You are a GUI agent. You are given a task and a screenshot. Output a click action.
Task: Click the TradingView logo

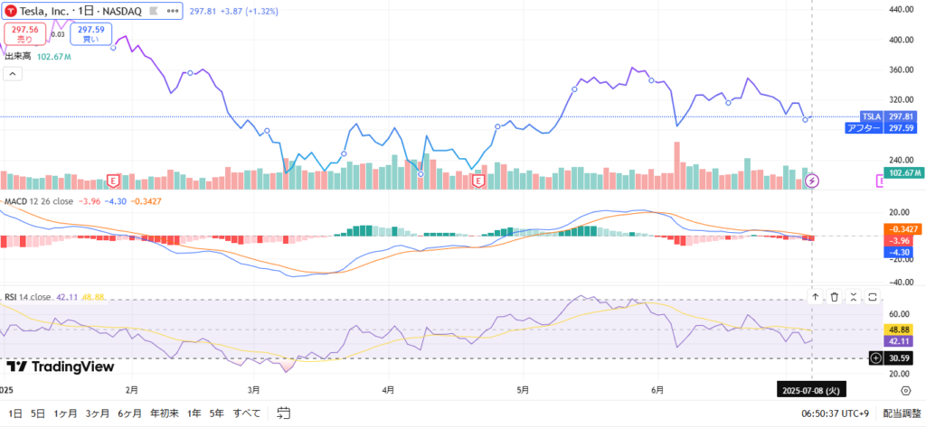coord(61,367)
